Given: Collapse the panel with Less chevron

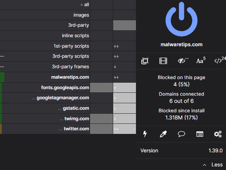Looking at the screenshot, I should 213,165.
